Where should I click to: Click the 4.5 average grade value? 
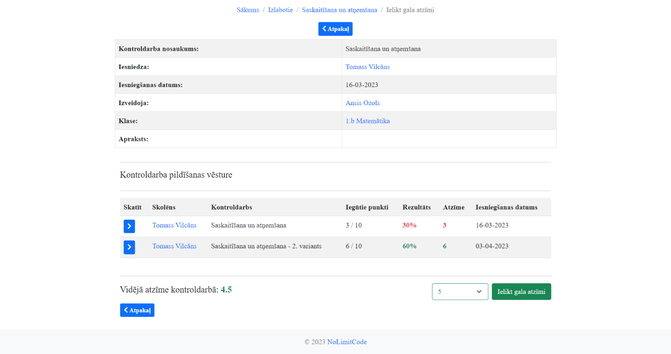click(226, 290)
